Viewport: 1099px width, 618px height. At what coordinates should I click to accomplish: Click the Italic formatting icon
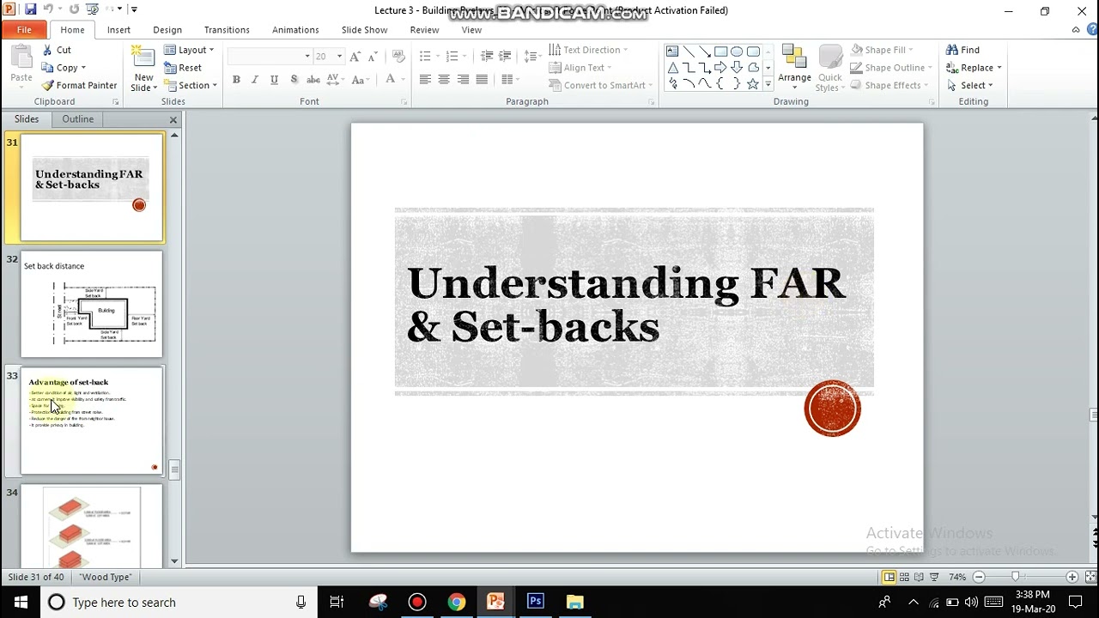(x=254, y=79)
